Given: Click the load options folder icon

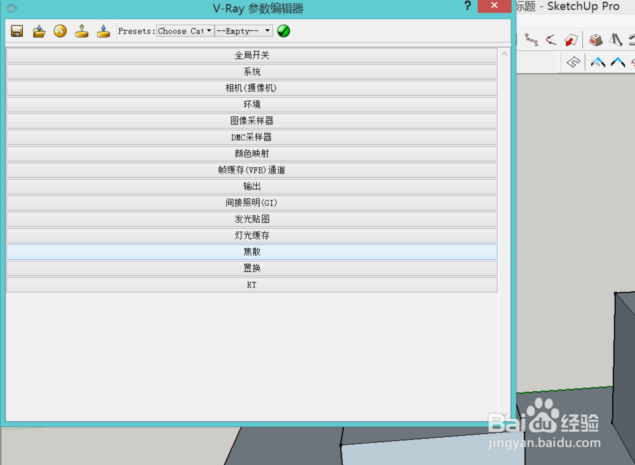Looking at the screenshot, I should click(x=39, y=31).
